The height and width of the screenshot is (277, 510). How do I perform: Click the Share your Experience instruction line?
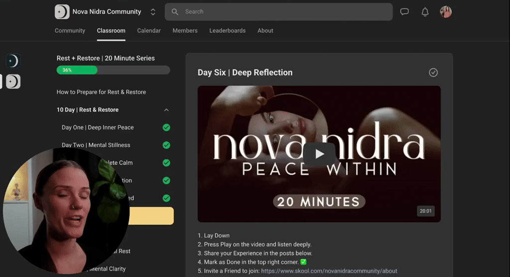[x=255, y=253]
